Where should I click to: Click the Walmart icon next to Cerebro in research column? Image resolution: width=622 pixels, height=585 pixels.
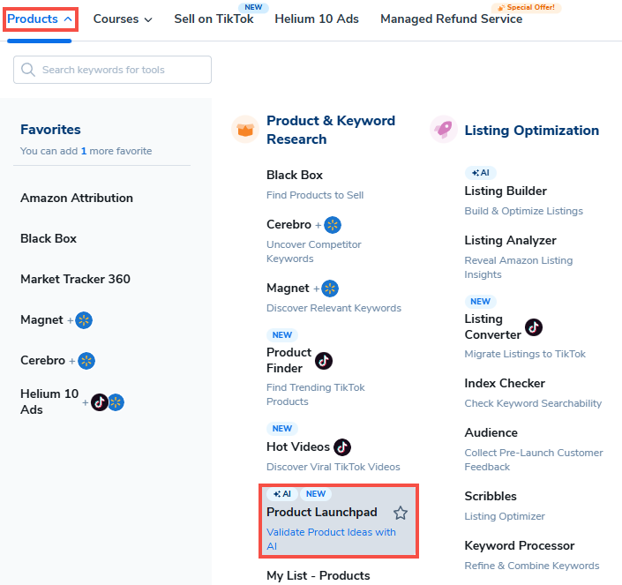coord(333,225)
